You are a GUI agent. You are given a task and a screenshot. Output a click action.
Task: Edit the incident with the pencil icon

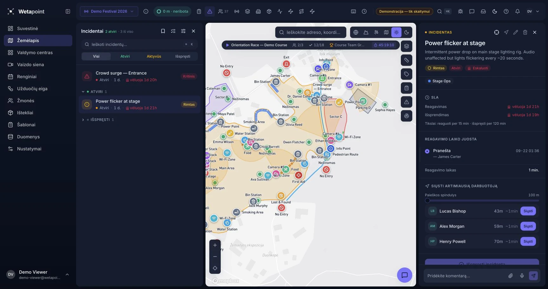tap(516, 32)
